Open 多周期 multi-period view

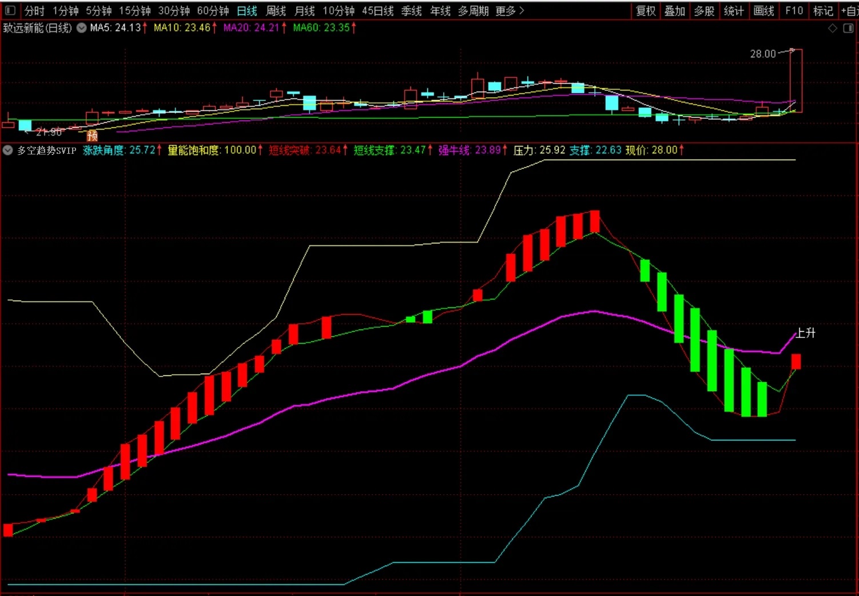coord(473,11)
